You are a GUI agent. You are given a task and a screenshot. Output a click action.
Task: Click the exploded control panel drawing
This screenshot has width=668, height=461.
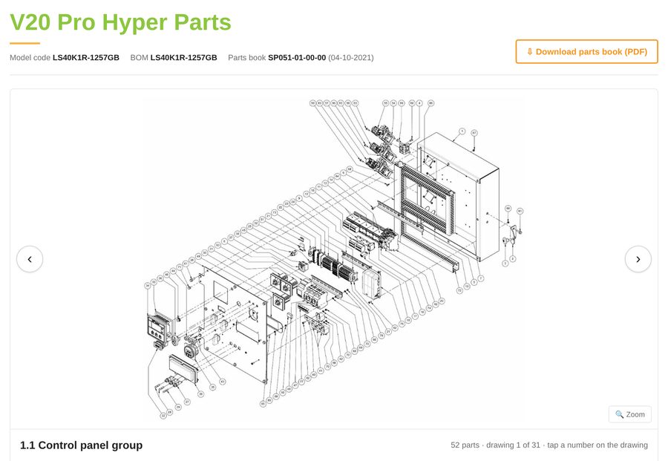click(x=334, y=258)
